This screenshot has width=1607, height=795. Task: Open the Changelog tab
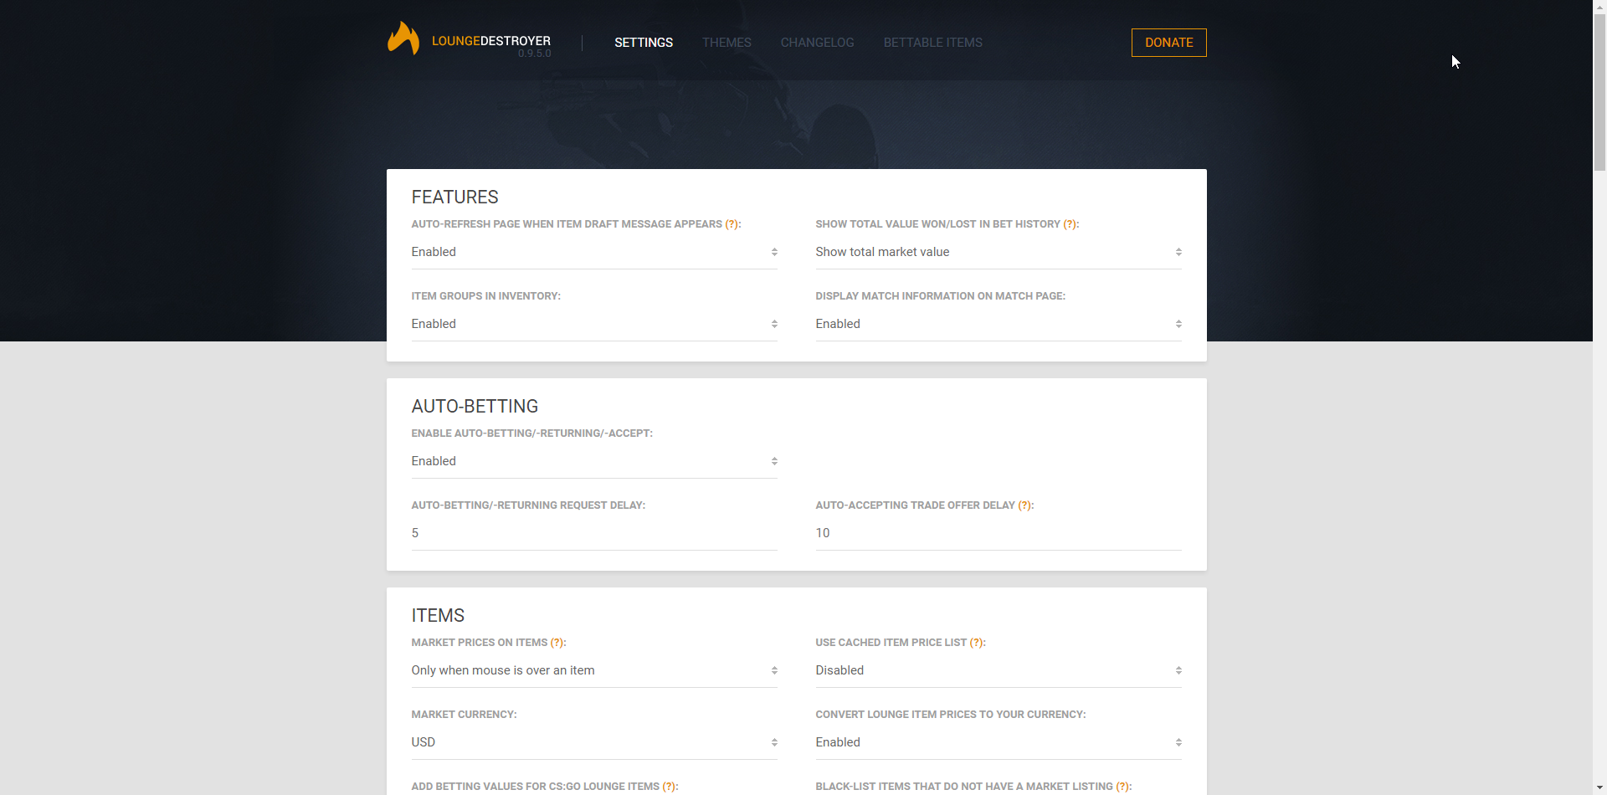[817, 43]
